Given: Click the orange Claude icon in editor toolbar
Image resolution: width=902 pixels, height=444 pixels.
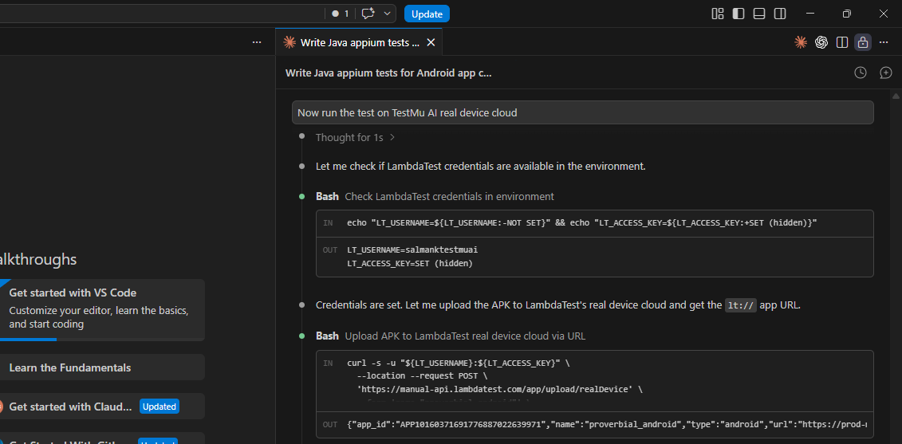Looking at the screenshot, I should 800,42.
